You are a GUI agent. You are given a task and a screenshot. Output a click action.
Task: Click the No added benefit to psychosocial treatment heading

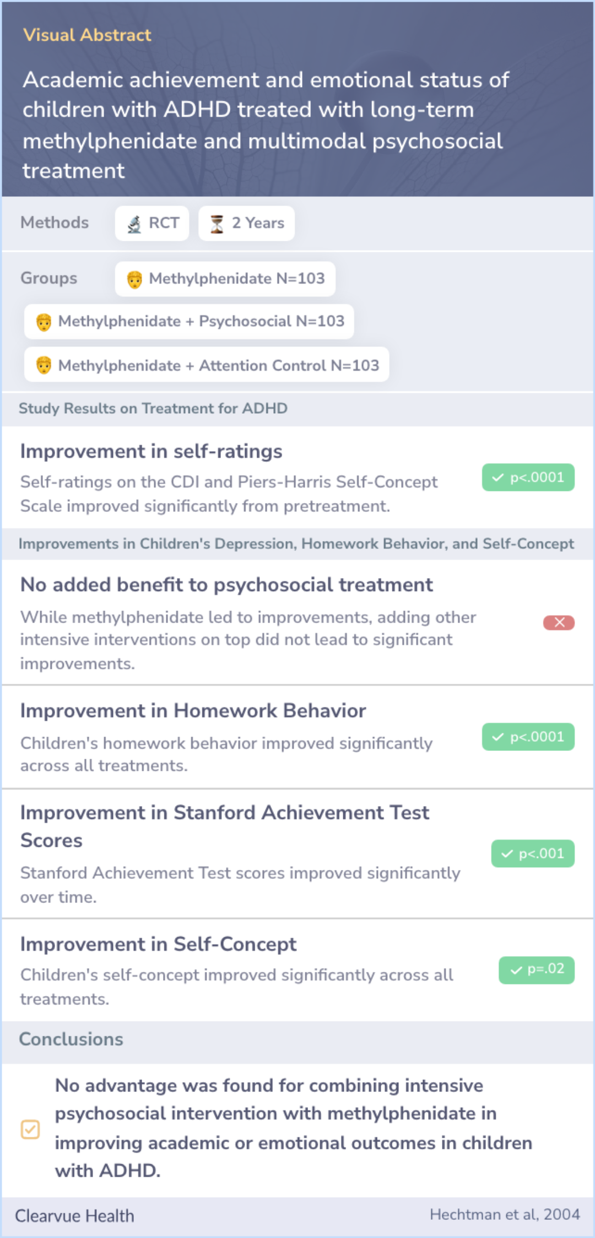[x=226, y=585]
